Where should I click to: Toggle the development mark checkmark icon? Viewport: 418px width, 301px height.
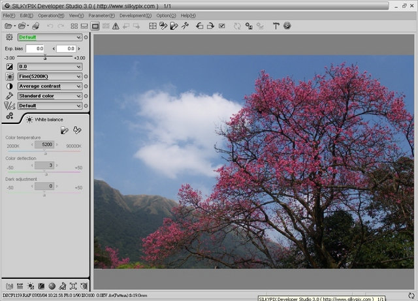pos(222,26)
